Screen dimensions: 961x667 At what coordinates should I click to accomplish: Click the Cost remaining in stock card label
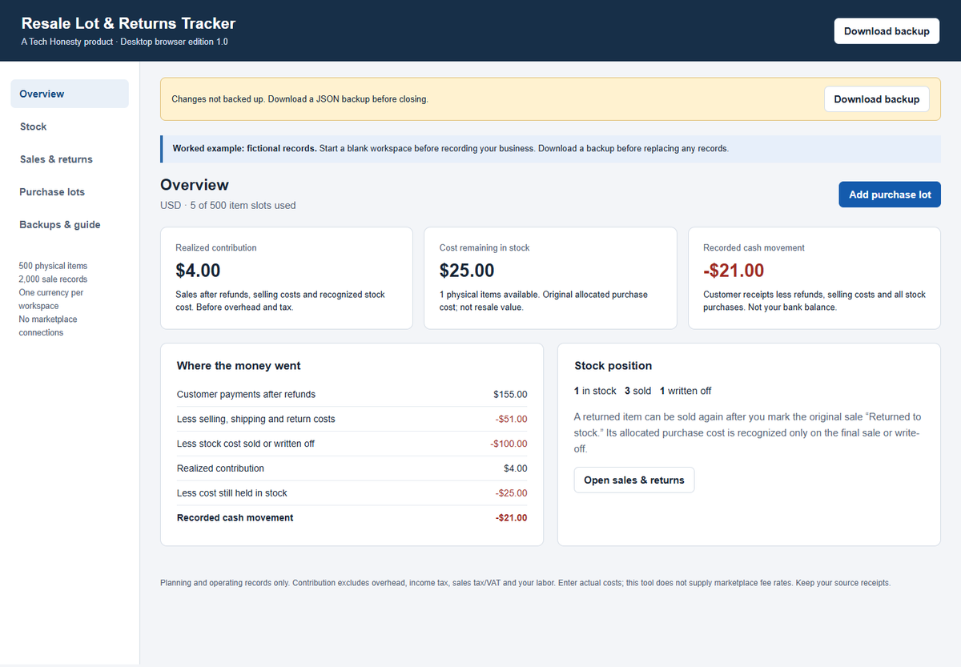(x=485, y=248)
